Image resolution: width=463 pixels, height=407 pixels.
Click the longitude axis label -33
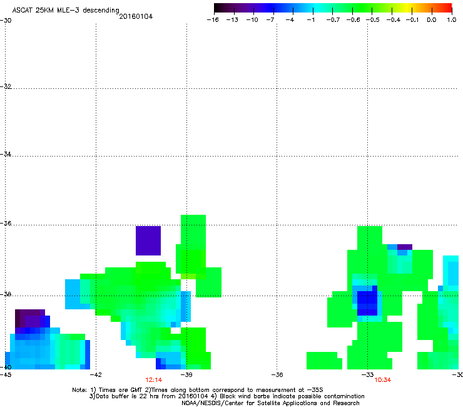tap(367, 374)
